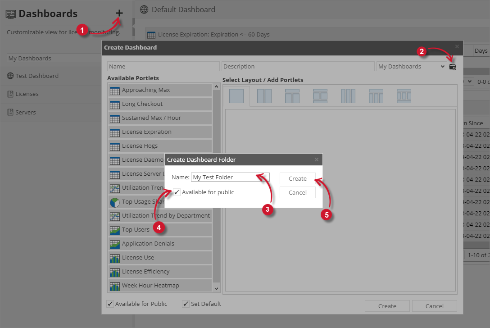490x328 pixels.
Task: Cancel the Create Dashboard dialog
Action: (x=434, y=306)
